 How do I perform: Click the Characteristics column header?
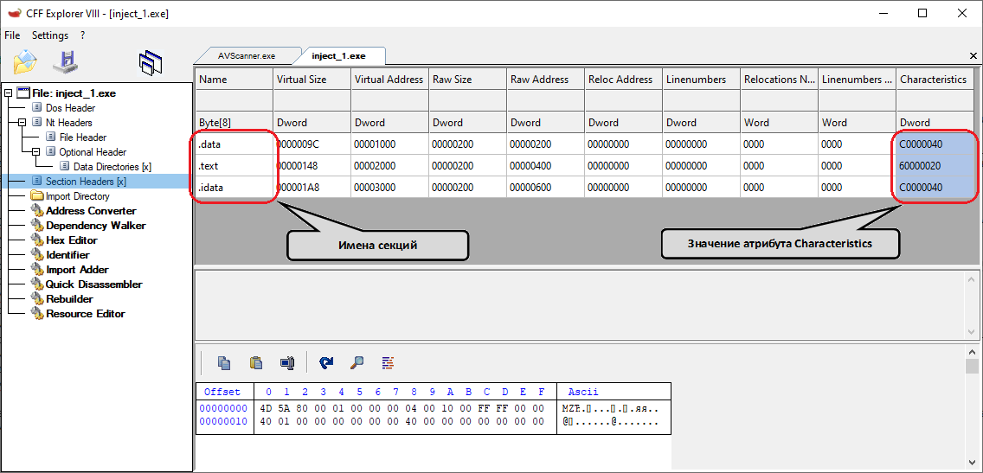pos(935,80)
